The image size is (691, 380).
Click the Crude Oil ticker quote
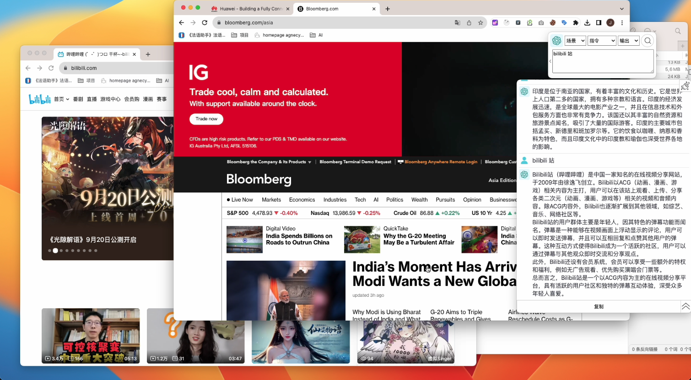pos(426,213)
